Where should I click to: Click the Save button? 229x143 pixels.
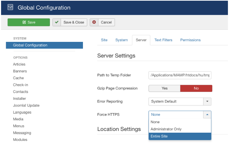coord(29,22)
